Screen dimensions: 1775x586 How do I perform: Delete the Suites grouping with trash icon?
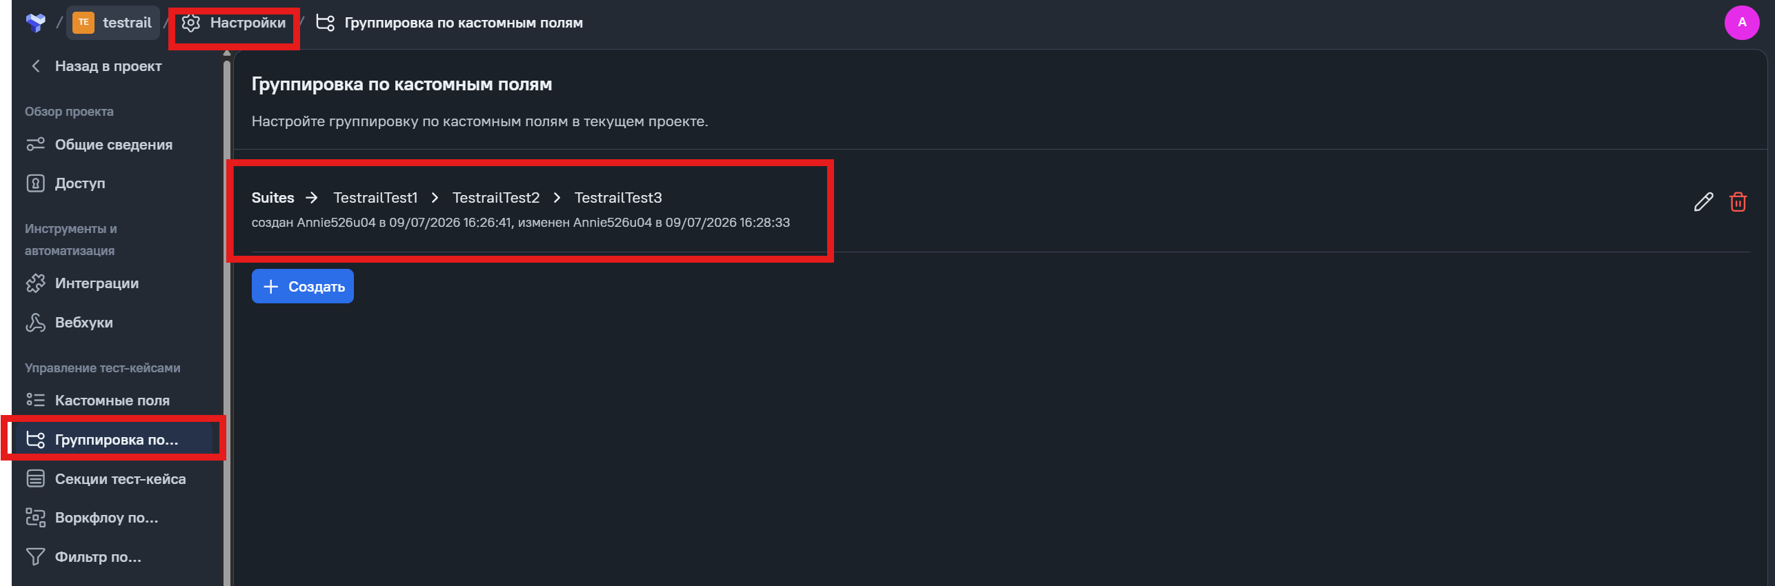point(1738,202)
